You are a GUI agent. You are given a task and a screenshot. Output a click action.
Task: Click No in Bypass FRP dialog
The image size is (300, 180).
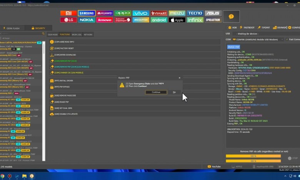[x=174, y=92]
